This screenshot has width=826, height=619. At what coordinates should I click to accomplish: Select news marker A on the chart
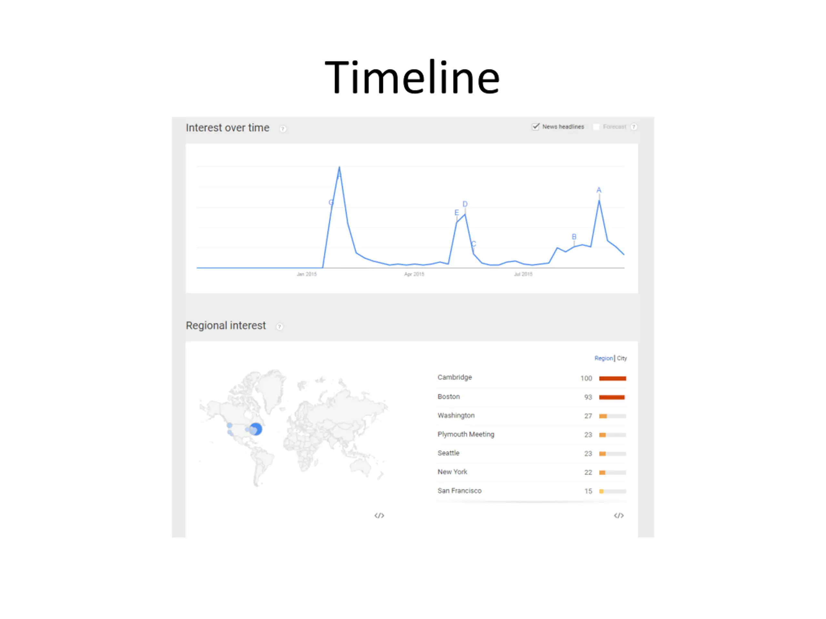[599, 190]
